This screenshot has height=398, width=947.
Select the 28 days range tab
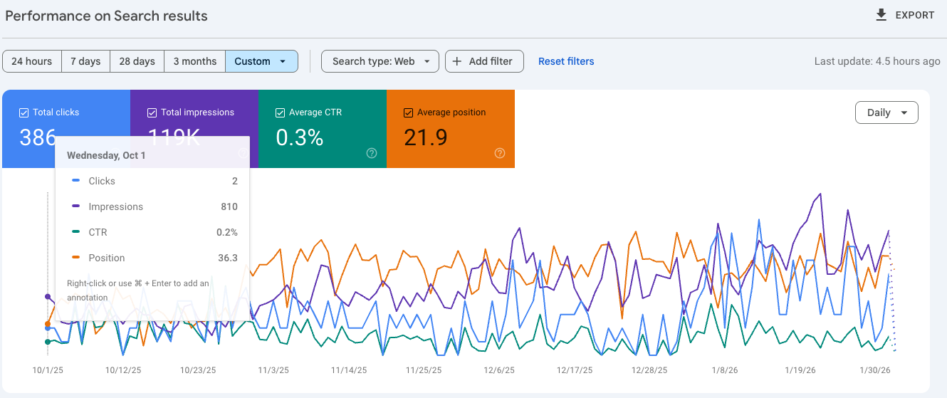point(137,61)
